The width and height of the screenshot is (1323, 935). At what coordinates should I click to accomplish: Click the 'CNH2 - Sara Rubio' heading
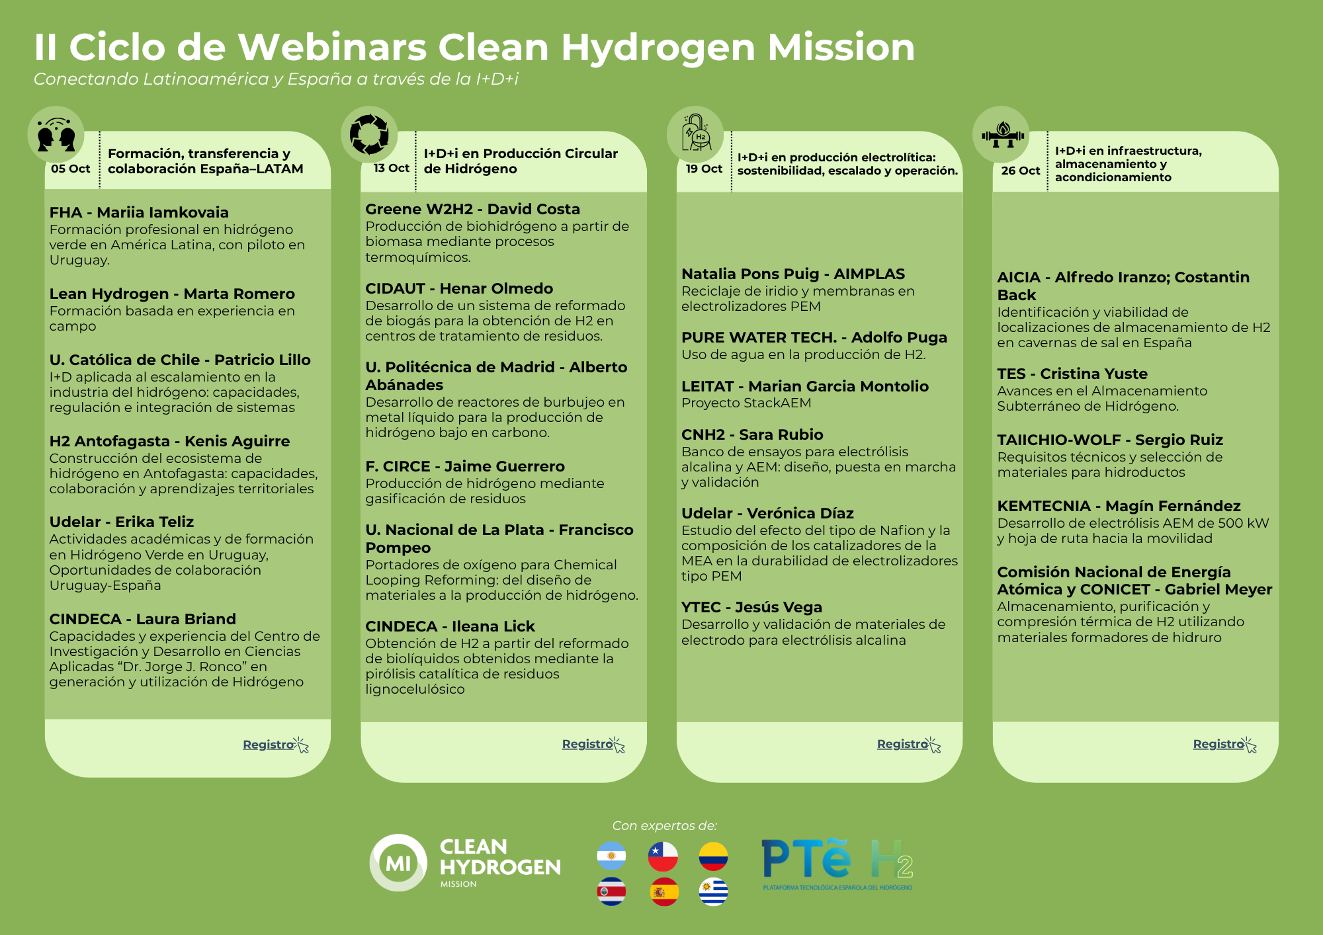point(752,434)
